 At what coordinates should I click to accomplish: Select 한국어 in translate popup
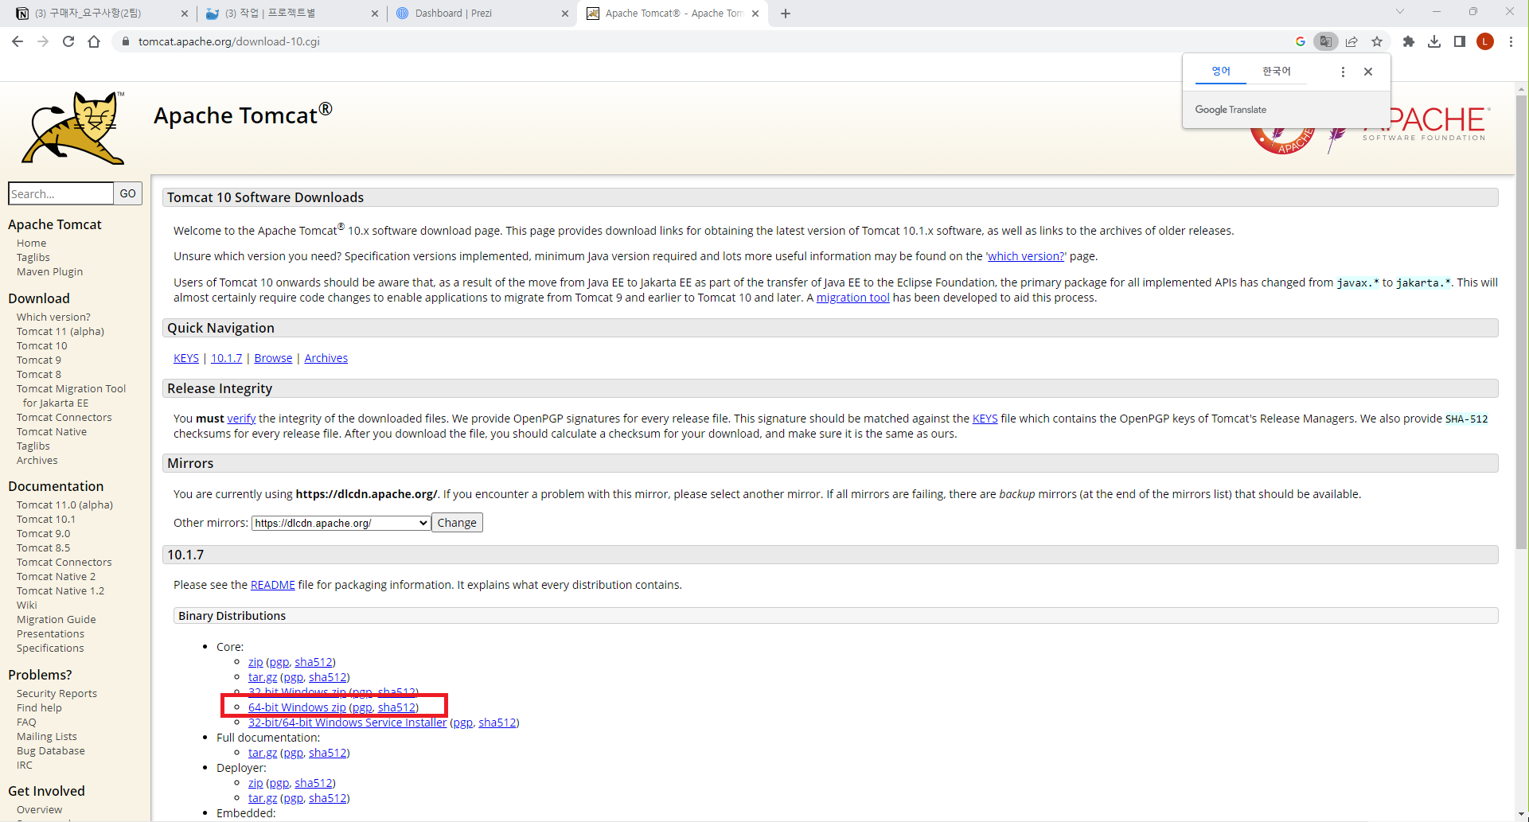(x=1277, y=72)
